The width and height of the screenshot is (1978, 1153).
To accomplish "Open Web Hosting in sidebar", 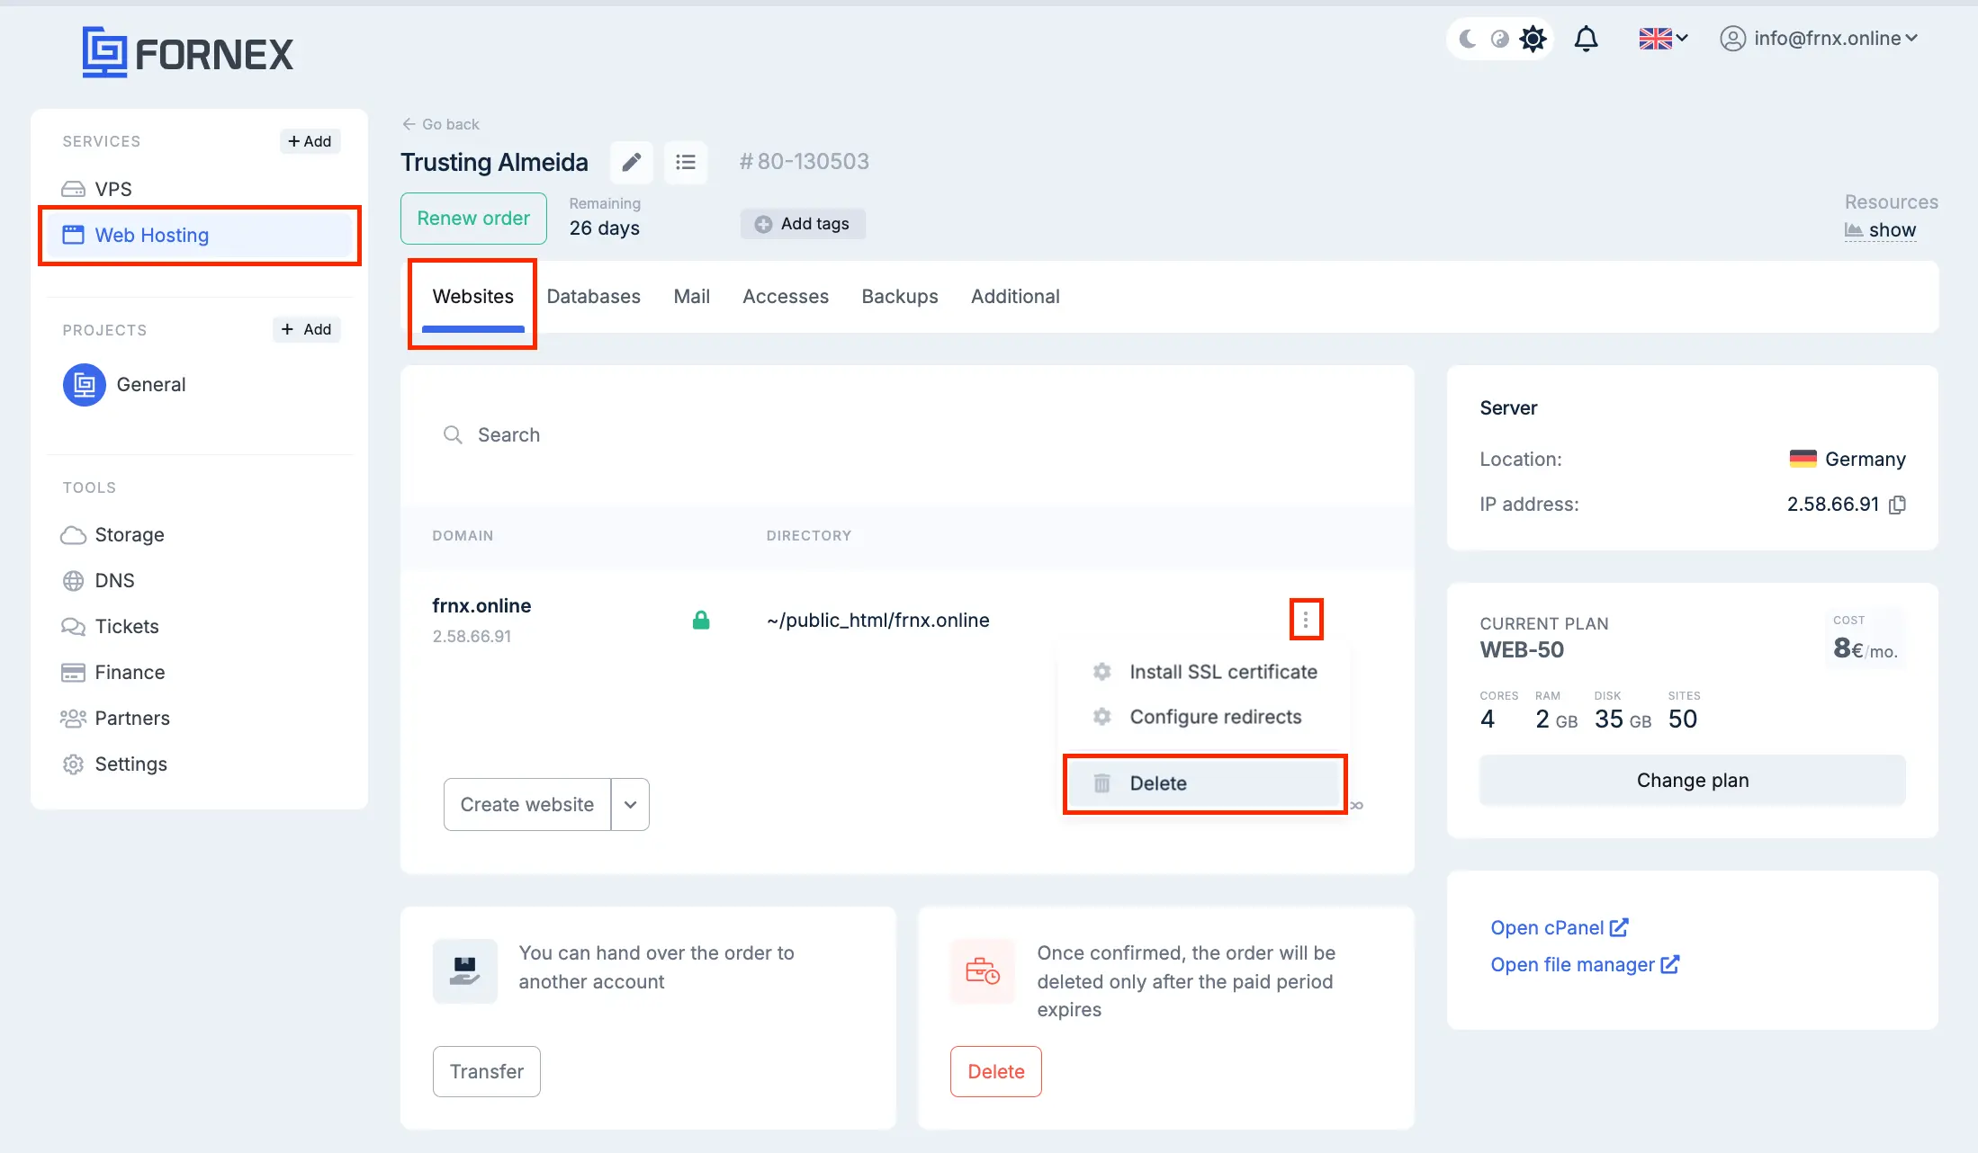I will (x=199, y=235).
